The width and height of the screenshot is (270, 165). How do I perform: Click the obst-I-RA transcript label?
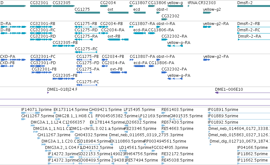pos(166,23)
